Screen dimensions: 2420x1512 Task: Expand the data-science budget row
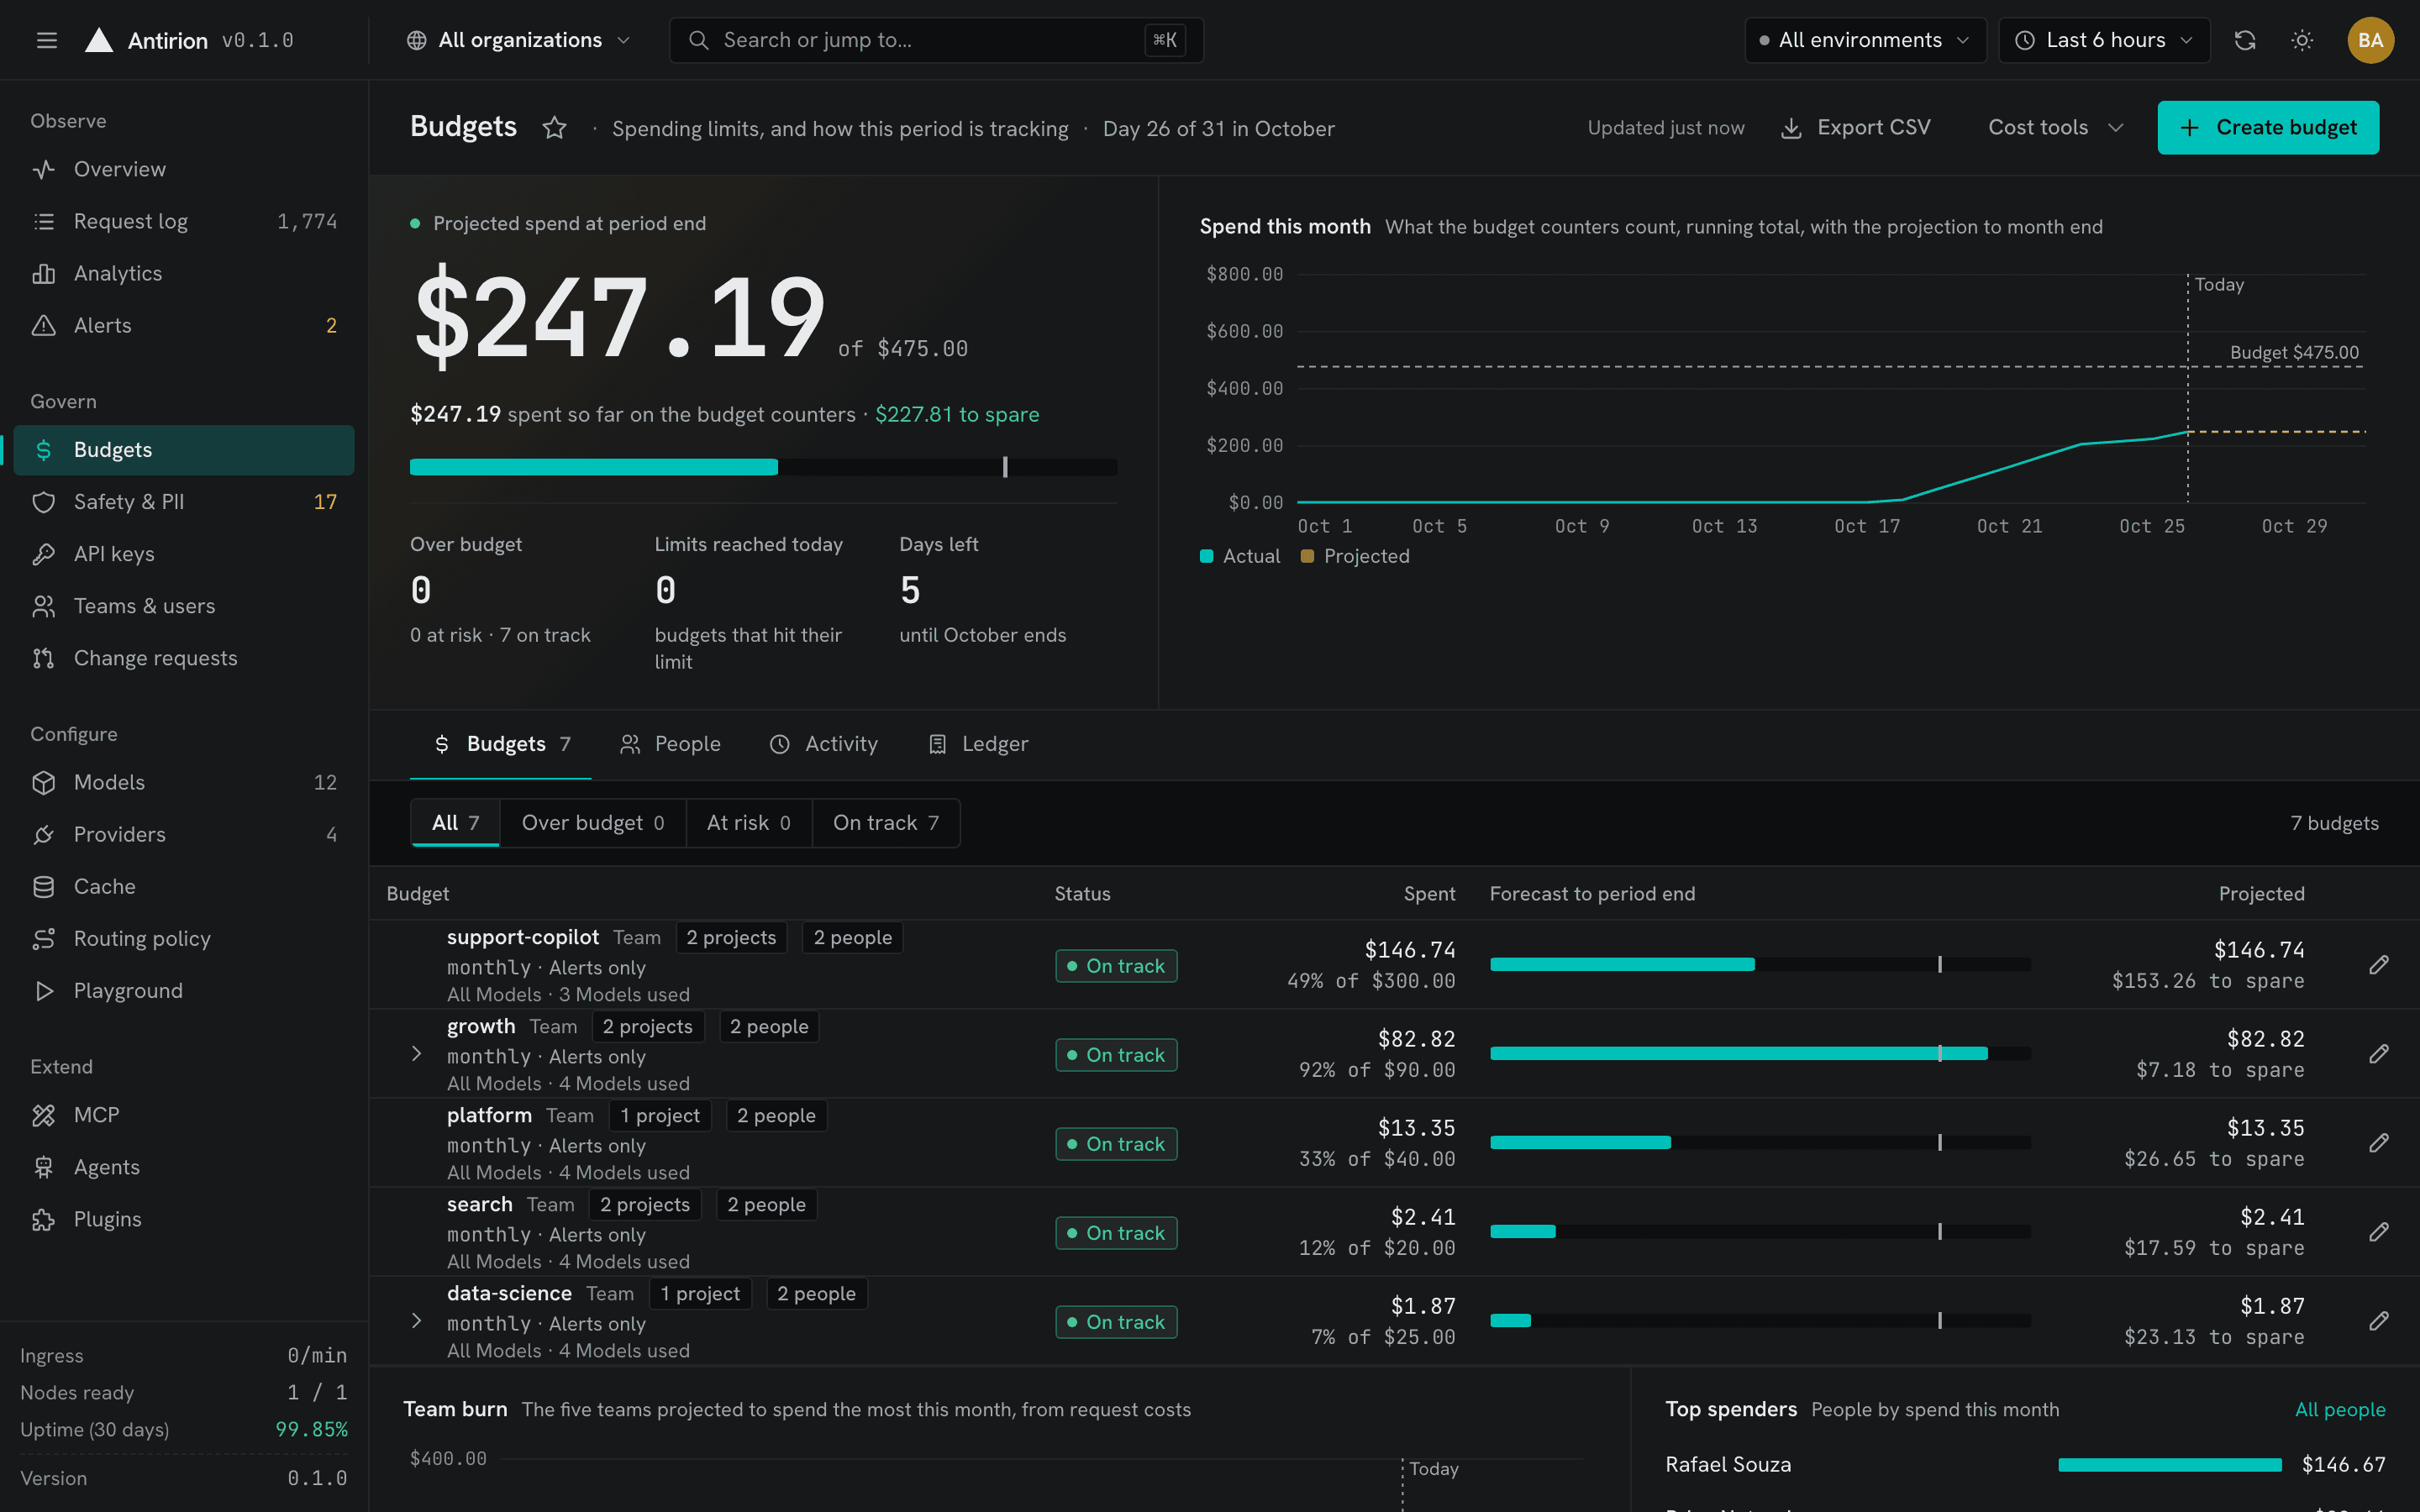(416, 1320)
